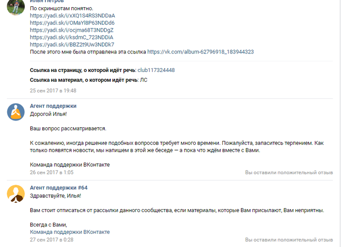Open the club117324448 community link
The image size is (341, 247).
point(156,70)
